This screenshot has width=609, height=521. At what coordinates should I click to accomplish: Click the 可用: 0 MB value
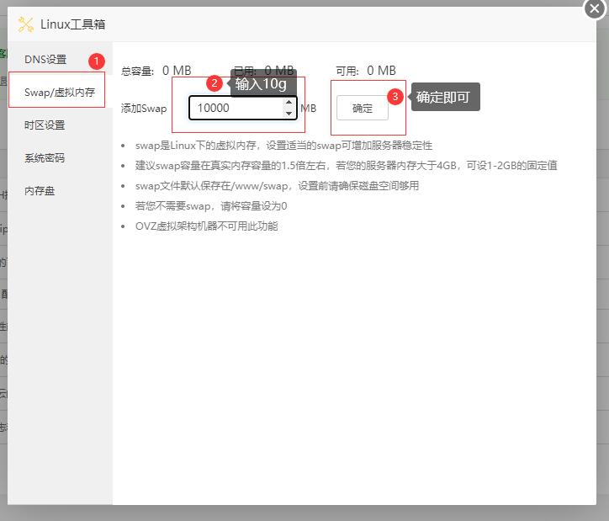click(x=381, y=71)
